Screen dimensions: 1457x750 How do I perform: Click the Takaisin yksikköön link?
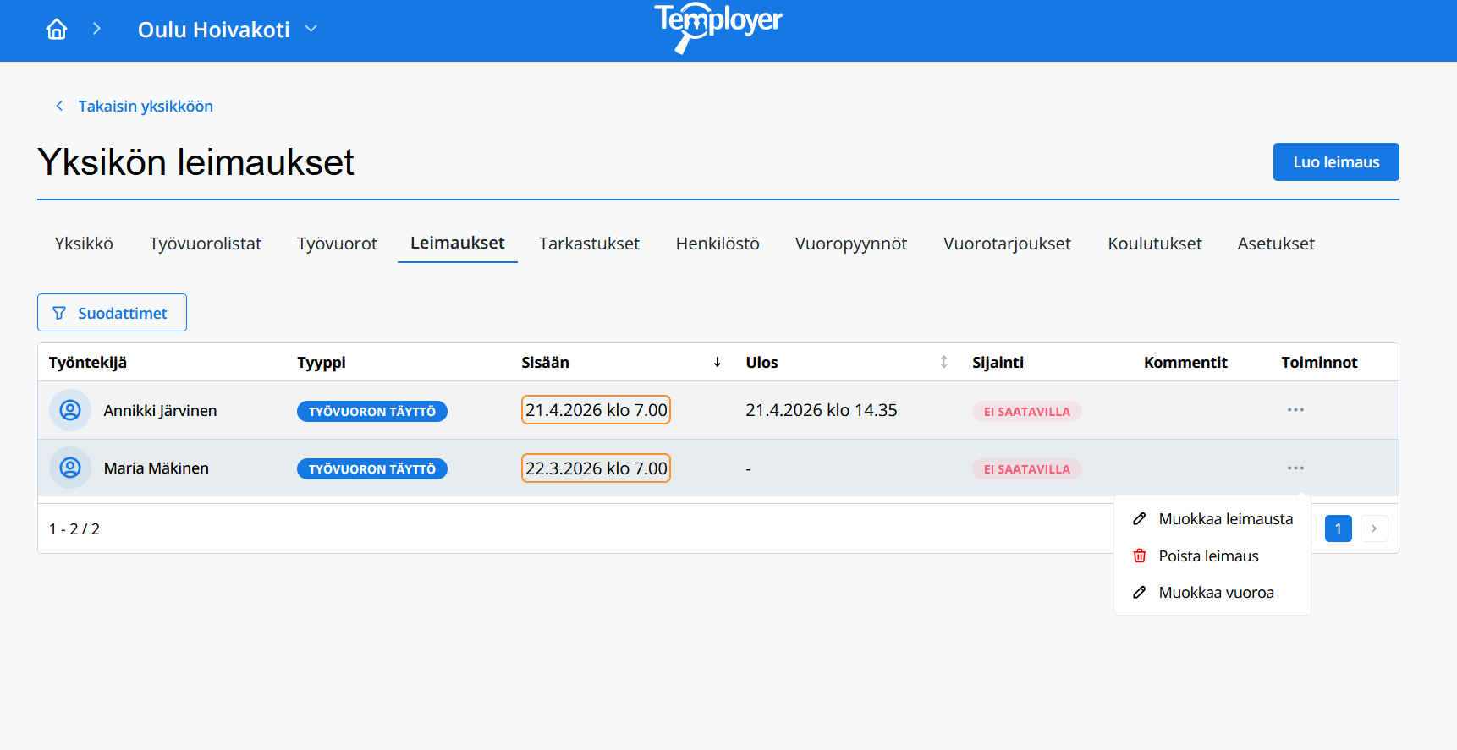point(146,107)
